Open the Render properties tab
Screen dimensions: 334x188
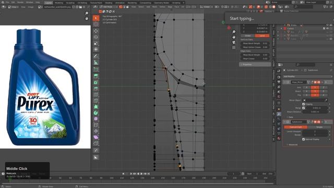[279, 77]
